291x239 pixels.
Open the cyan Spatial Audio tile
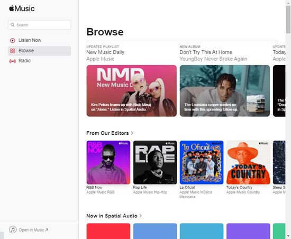pyautogui.click(x=202, y=231)
